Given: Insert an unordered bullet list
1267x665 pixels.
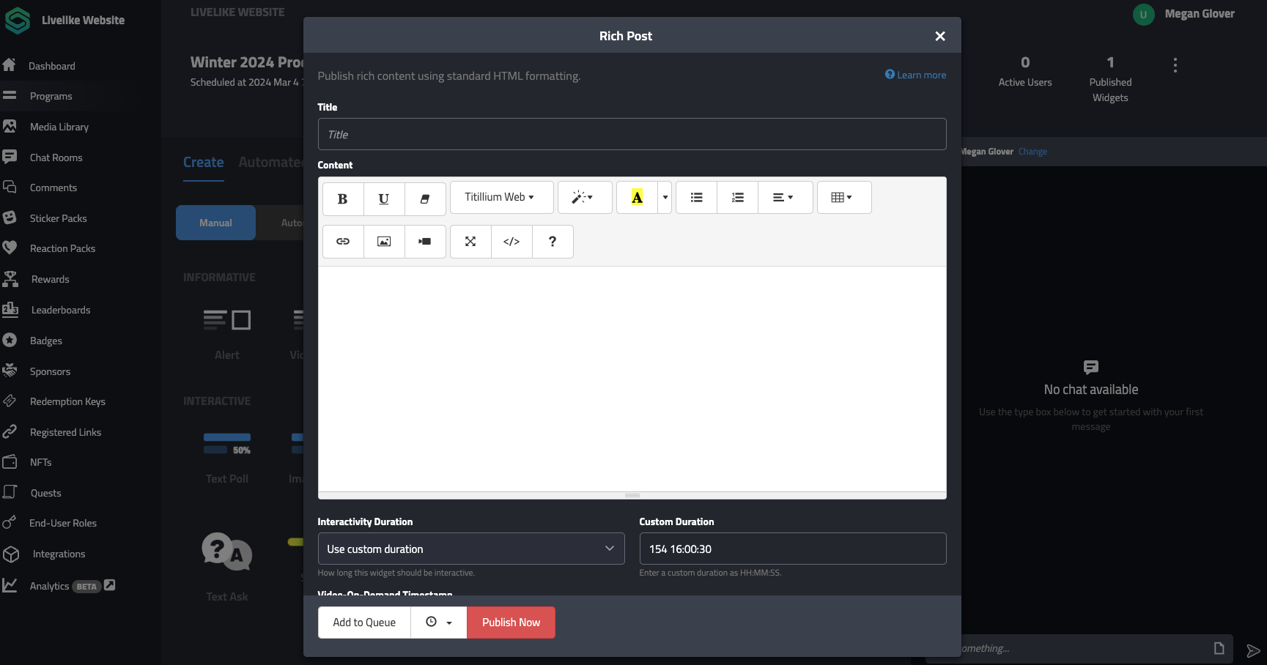Looking at the screenshot, I should (x=696, y=198).
